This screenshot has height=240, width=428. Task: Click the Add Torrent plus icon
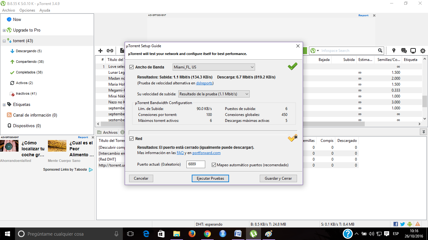101,51
